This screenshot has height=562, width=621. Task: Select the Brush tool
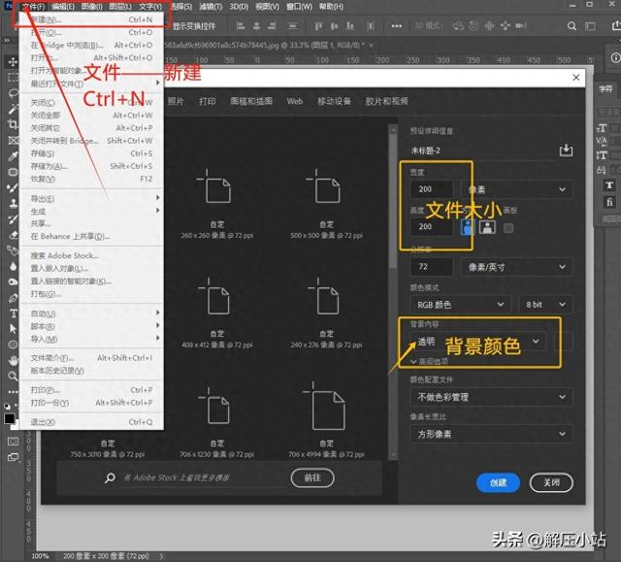pyautogui.click(x=13, y=187)
